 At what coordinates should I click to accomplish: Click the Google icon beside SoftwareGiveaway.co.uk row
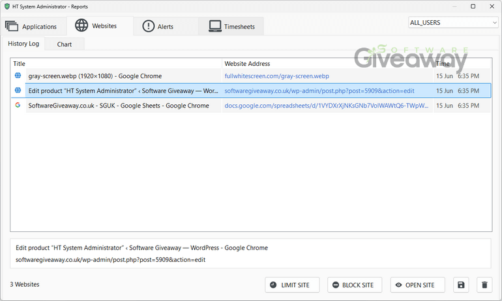pos(18,105)
